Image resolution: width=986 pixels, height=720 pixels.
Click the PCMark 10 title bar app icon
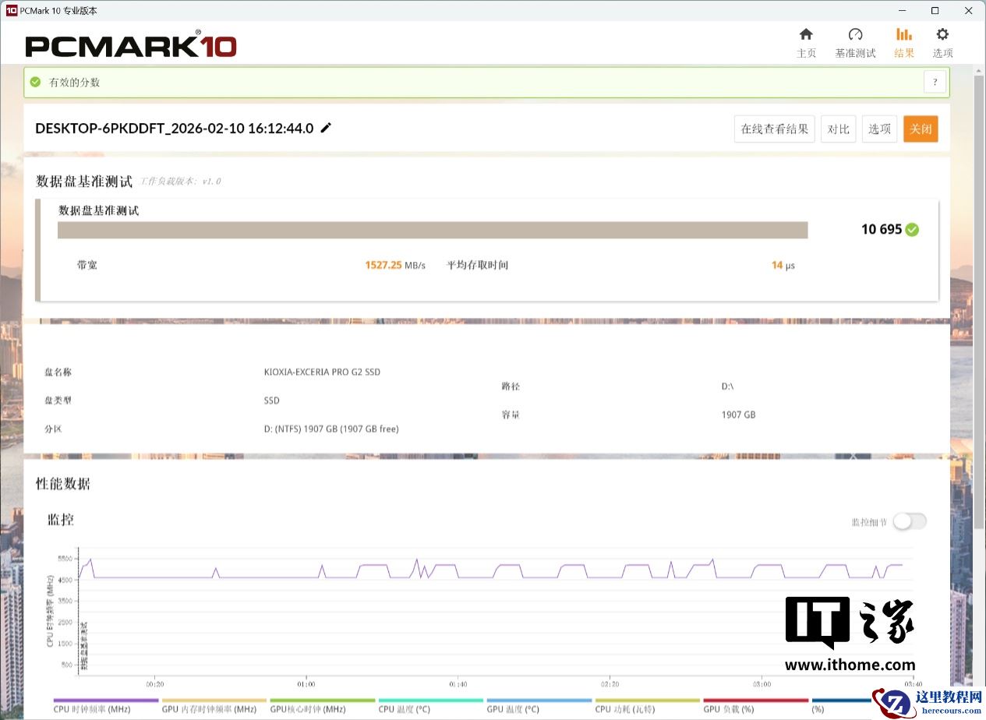pyautogui.click(x=11, y=10)
